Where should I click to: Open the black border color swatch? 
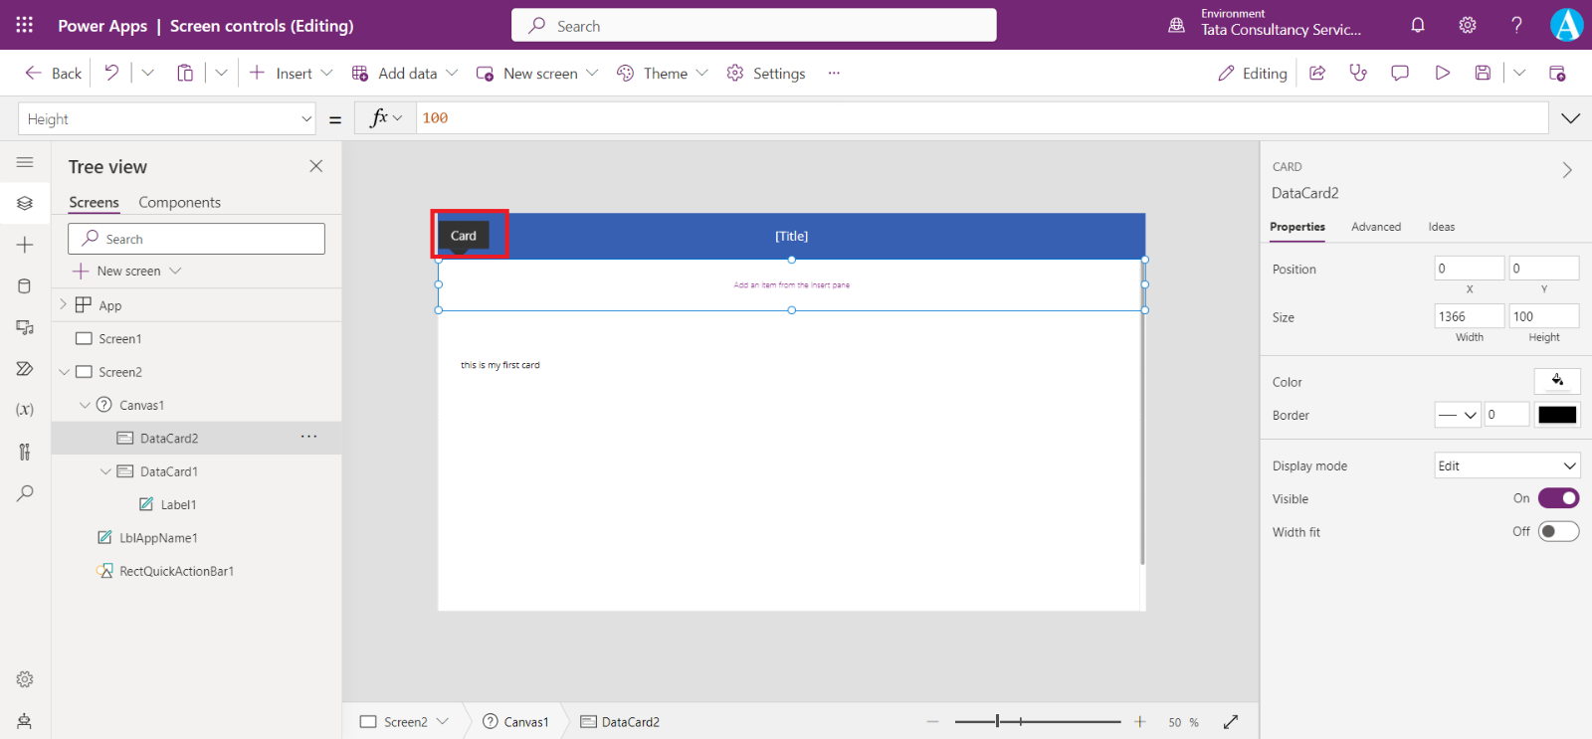point(1556,415)
